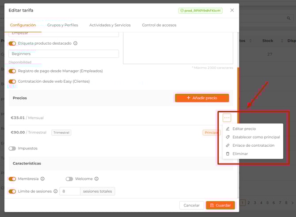Toggle Etiqueta producto destacado switch

12,43
